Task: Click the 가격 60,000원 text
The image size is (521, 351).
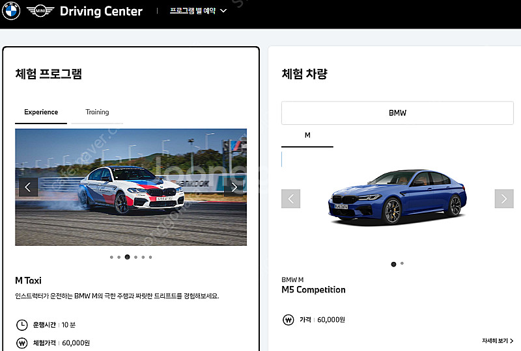Action: (x=322, y=320)
